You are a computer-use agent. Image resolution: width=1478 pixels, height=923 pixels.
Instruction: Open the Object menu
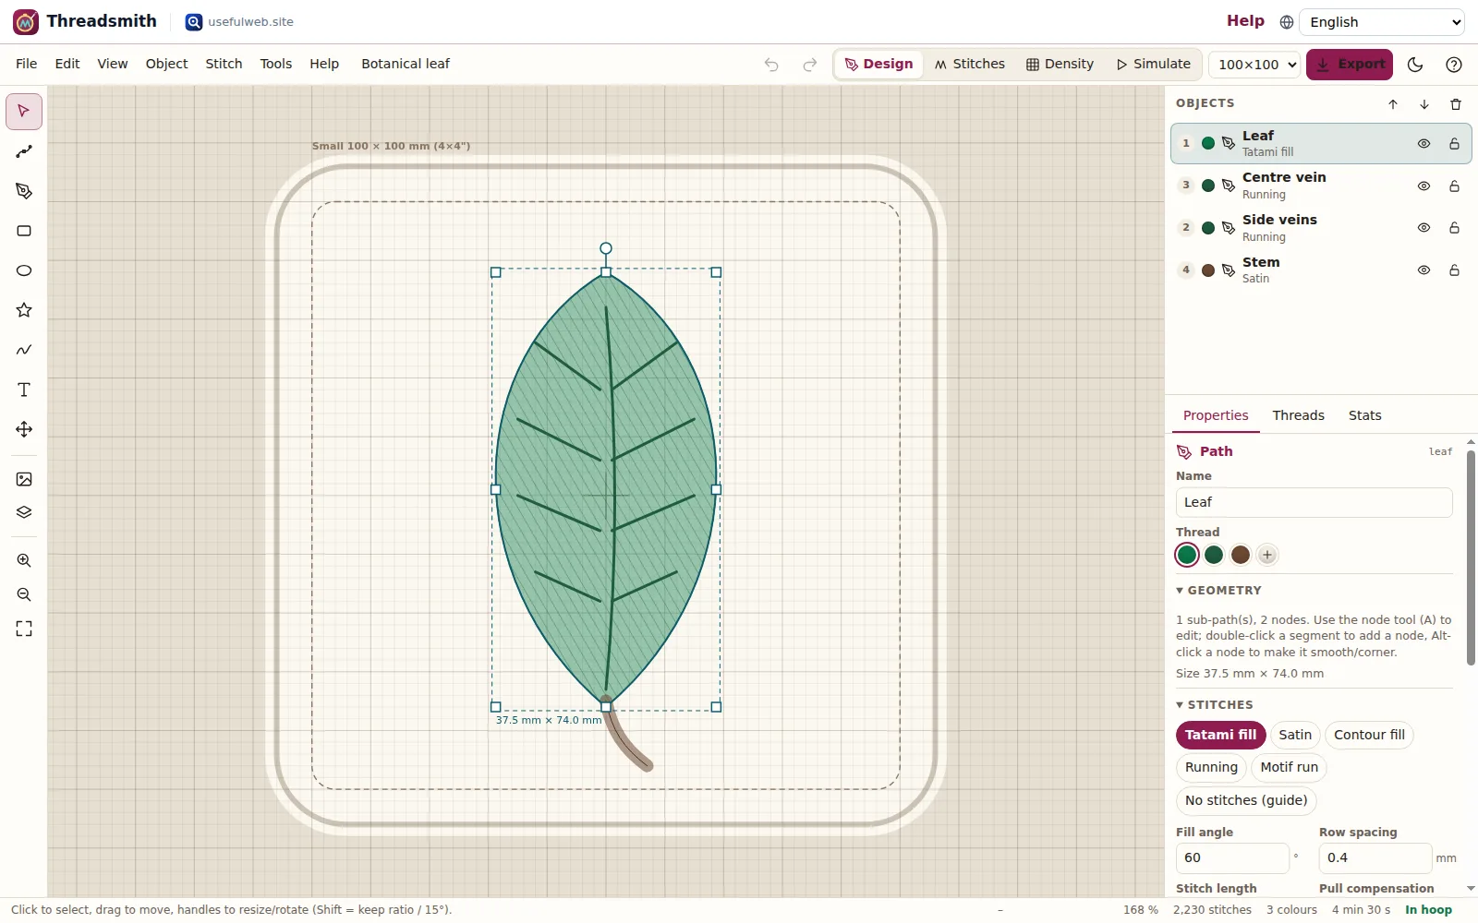point(167,64)
